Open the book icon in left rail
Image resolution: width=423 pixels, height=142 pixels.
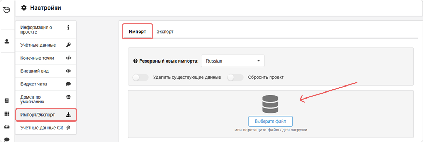6,101
